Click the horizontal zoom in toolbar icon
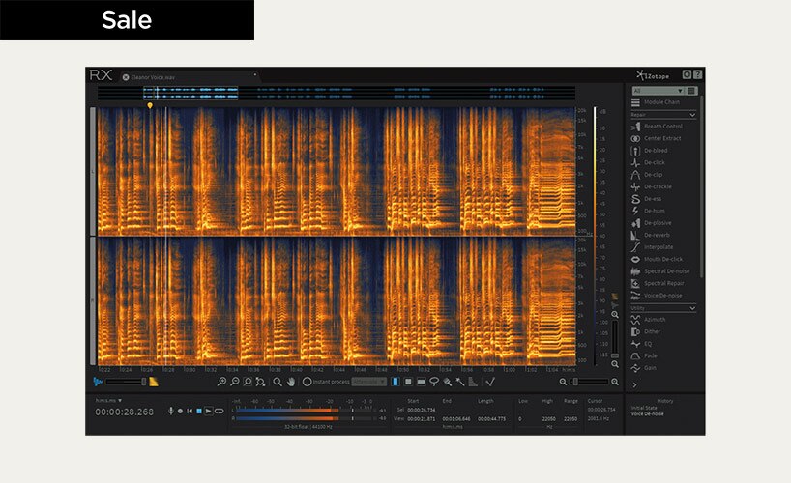This screenshot has height=483, width=791. [221, 383]
